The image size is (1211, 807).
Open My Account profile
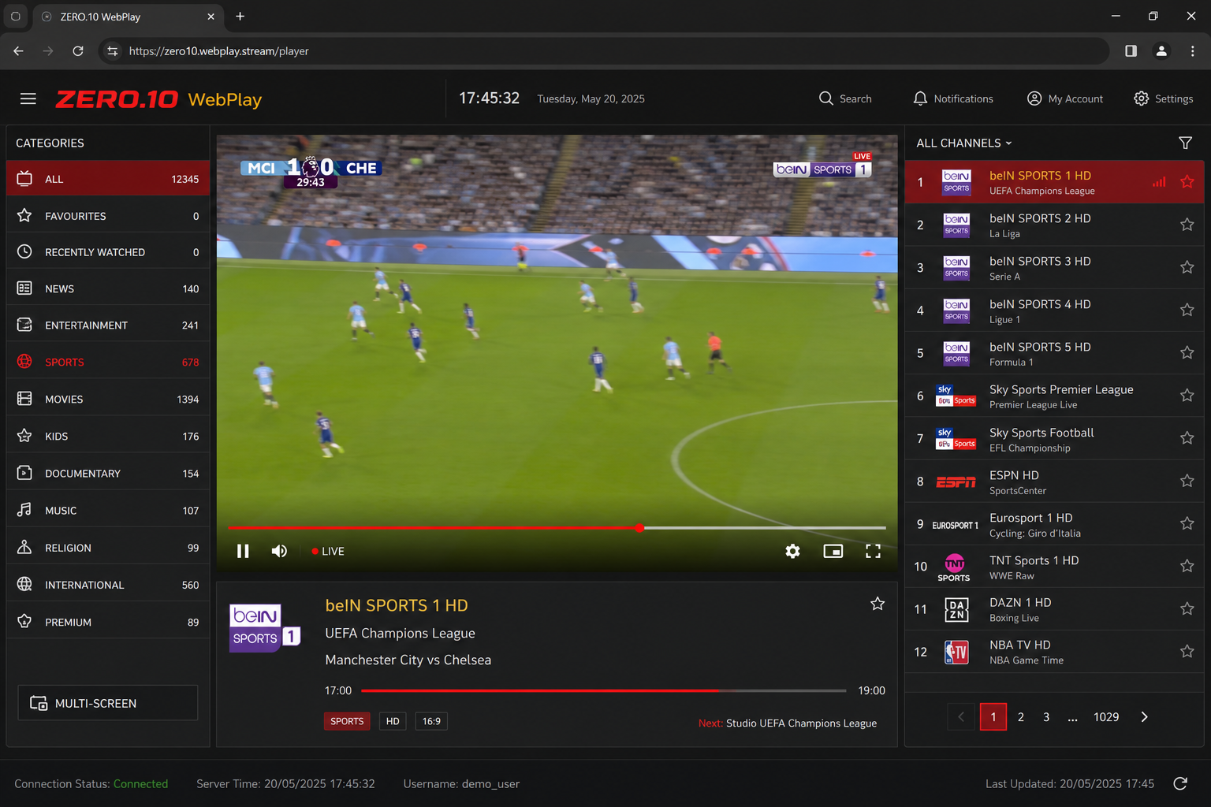[1065, 99]
